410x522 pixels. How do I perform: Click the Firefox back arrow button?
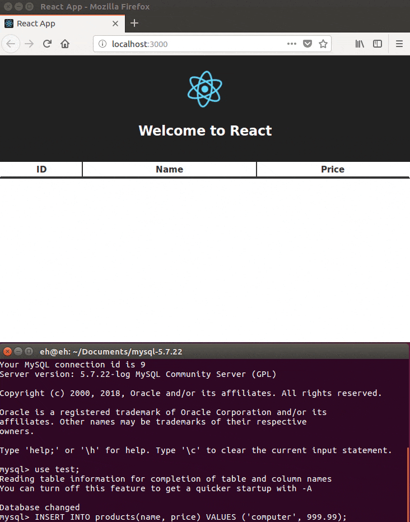[11, 44]
